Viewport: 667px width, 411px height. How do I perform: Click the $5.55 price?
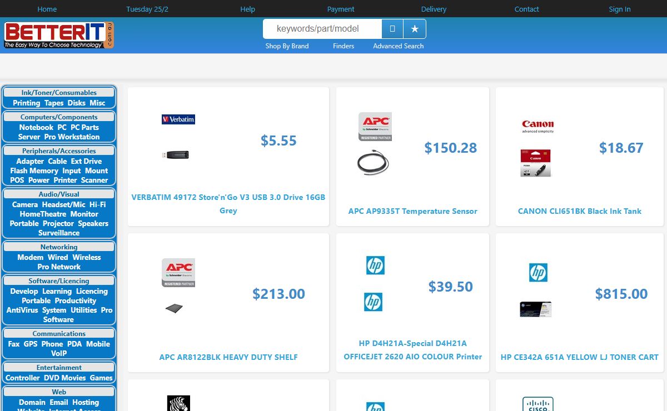point(278,141)
